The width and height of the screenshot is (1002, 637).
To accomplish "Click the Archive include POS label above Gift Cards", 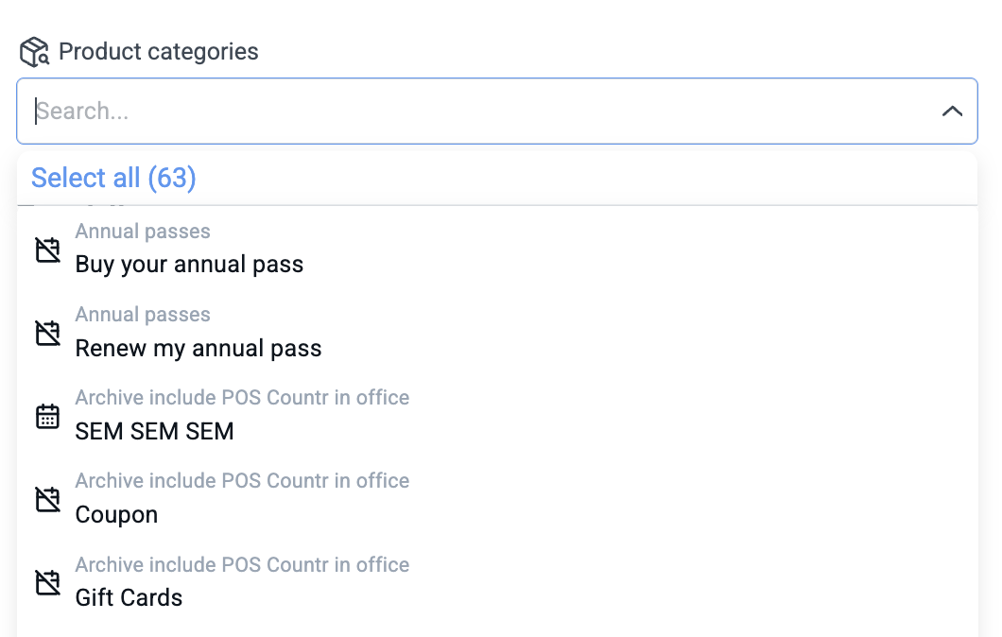I will [x=242, y=565].
